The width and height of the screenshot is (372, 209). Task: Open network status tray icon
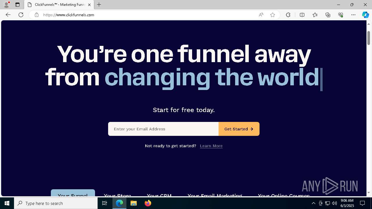(328, 203)
